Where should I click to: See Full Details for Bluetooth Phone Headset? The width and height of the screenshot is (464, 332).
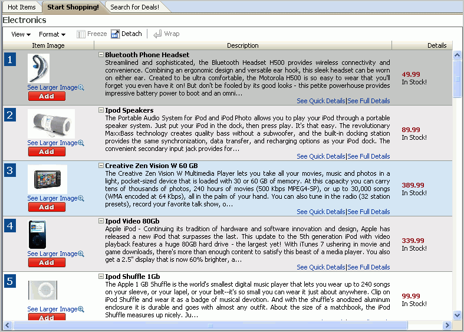[368, 101]
